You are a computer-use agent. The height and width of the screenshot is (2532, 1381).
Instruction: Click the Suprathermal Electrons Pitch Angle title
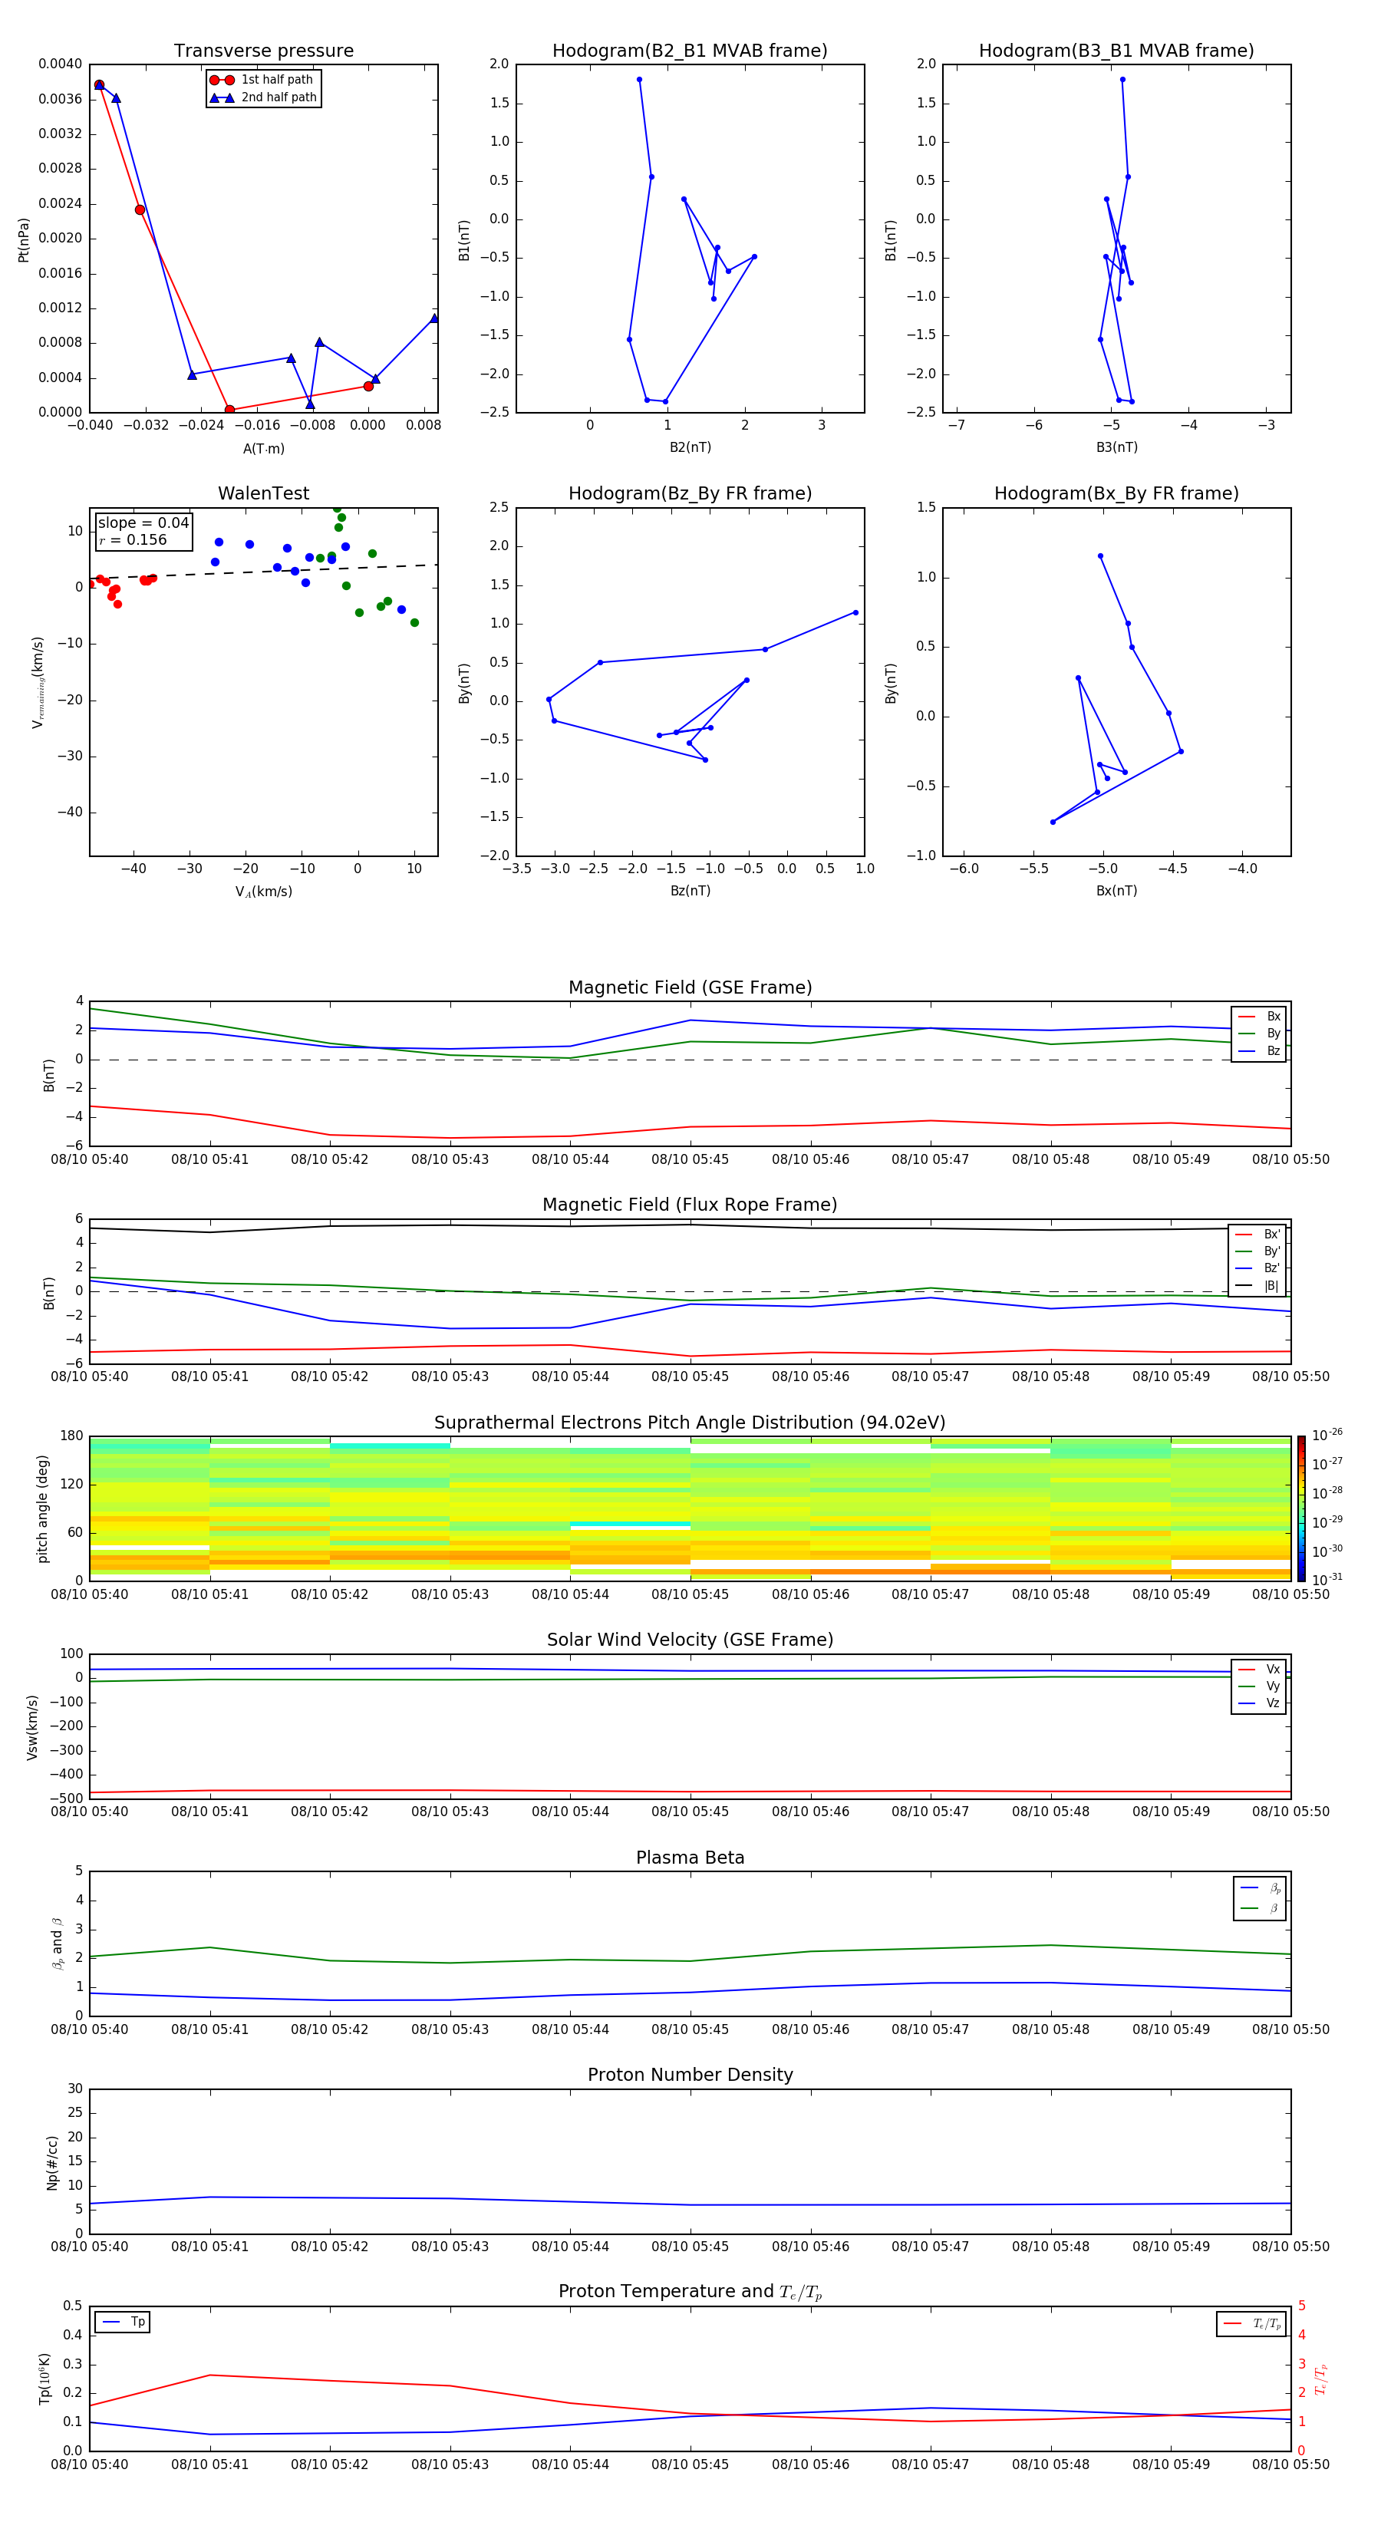690,1423
